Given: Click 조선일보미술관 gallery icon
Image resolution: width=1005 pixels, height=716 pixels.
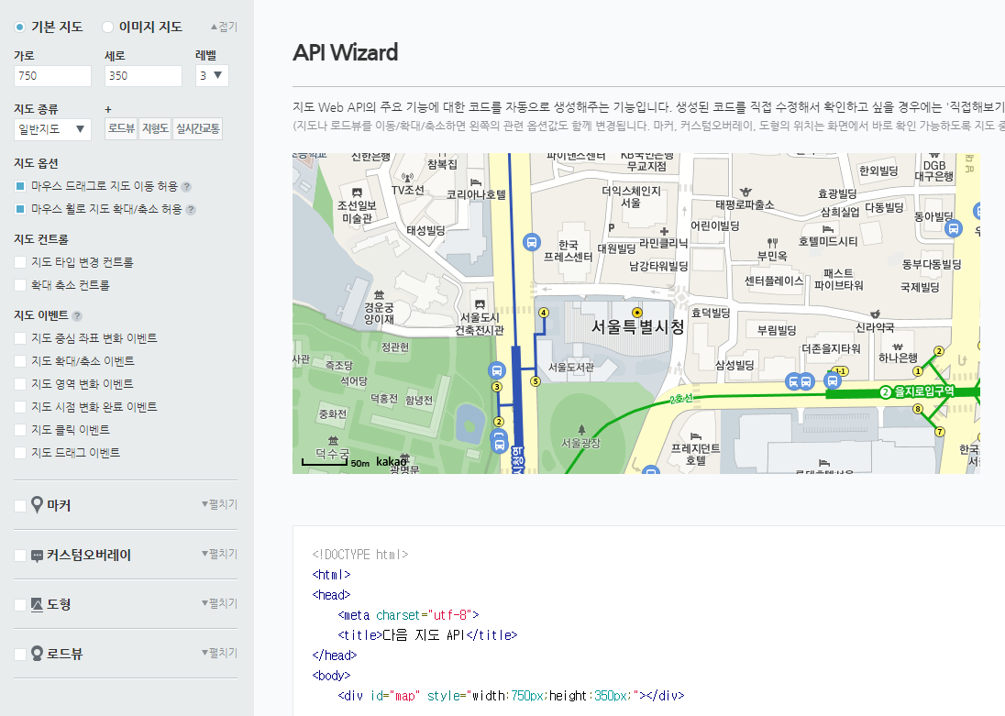Looking at the screenshot, I should click(x=357, y=193).
